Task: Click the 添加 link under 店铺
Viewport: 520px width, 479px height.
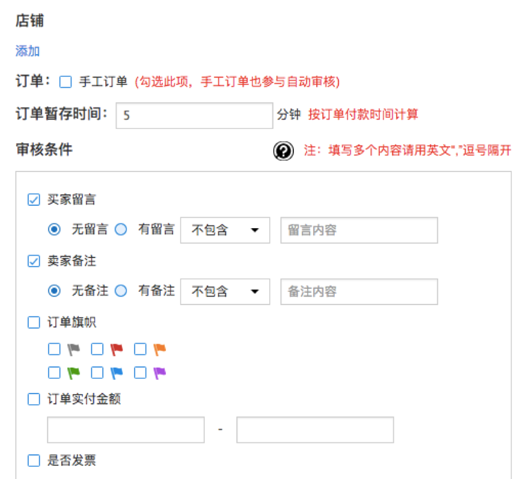Action: pos(28,51)
